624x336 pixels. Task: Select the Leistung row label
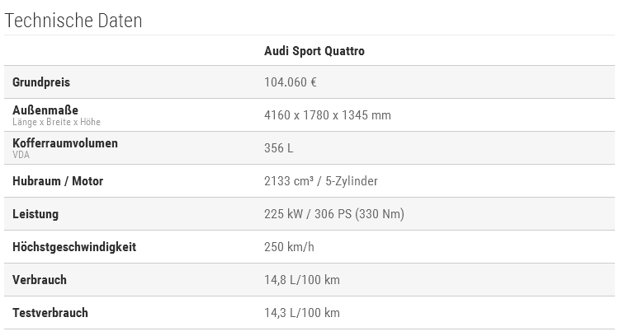pos(35,214)
